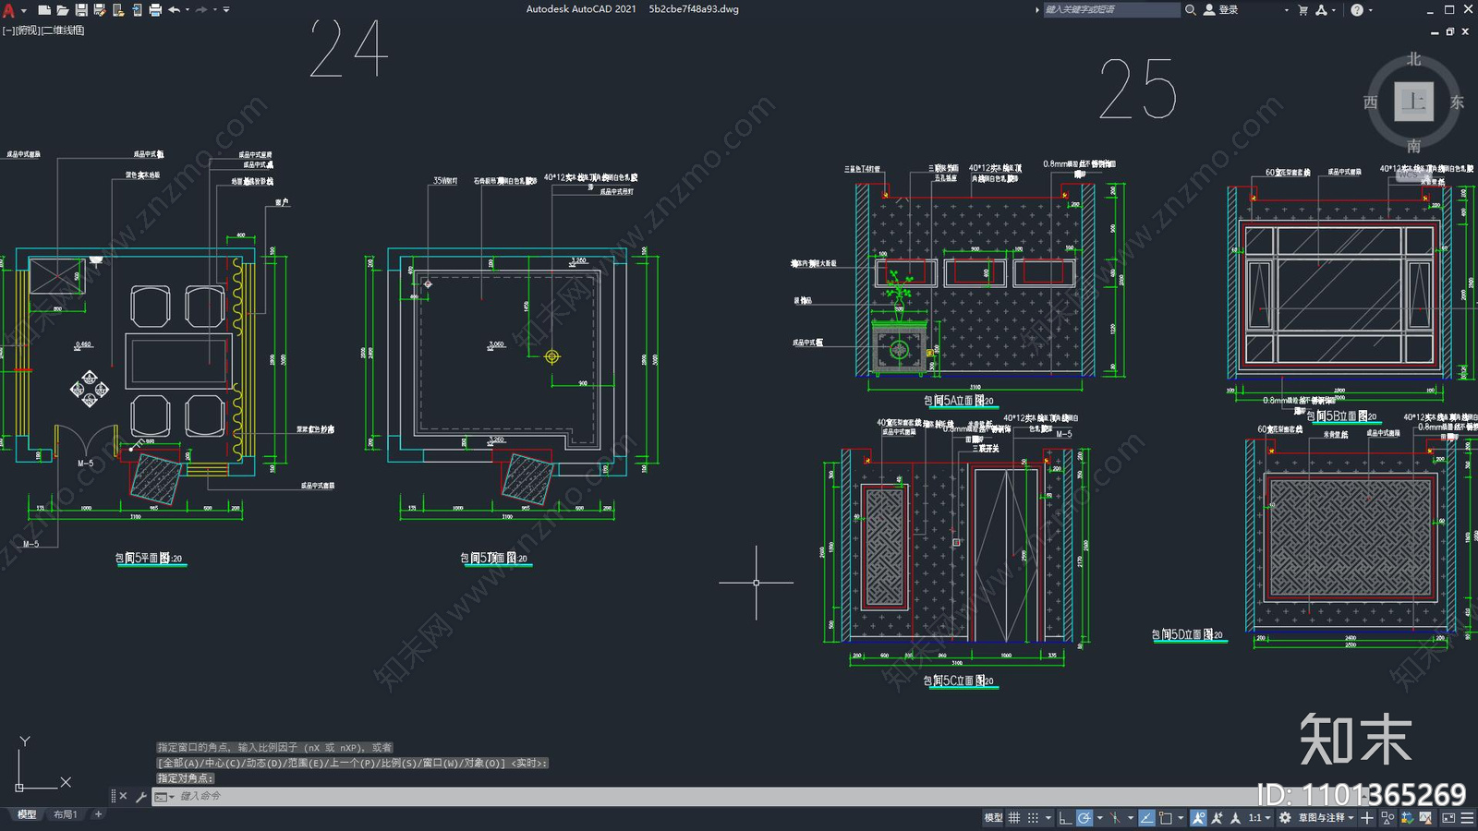Image resolution: width=1478 pixels, height=831 pixels.
Task: Click the workspace settings gear icon
Action: pyautogui.click(x=1285, y=818)
